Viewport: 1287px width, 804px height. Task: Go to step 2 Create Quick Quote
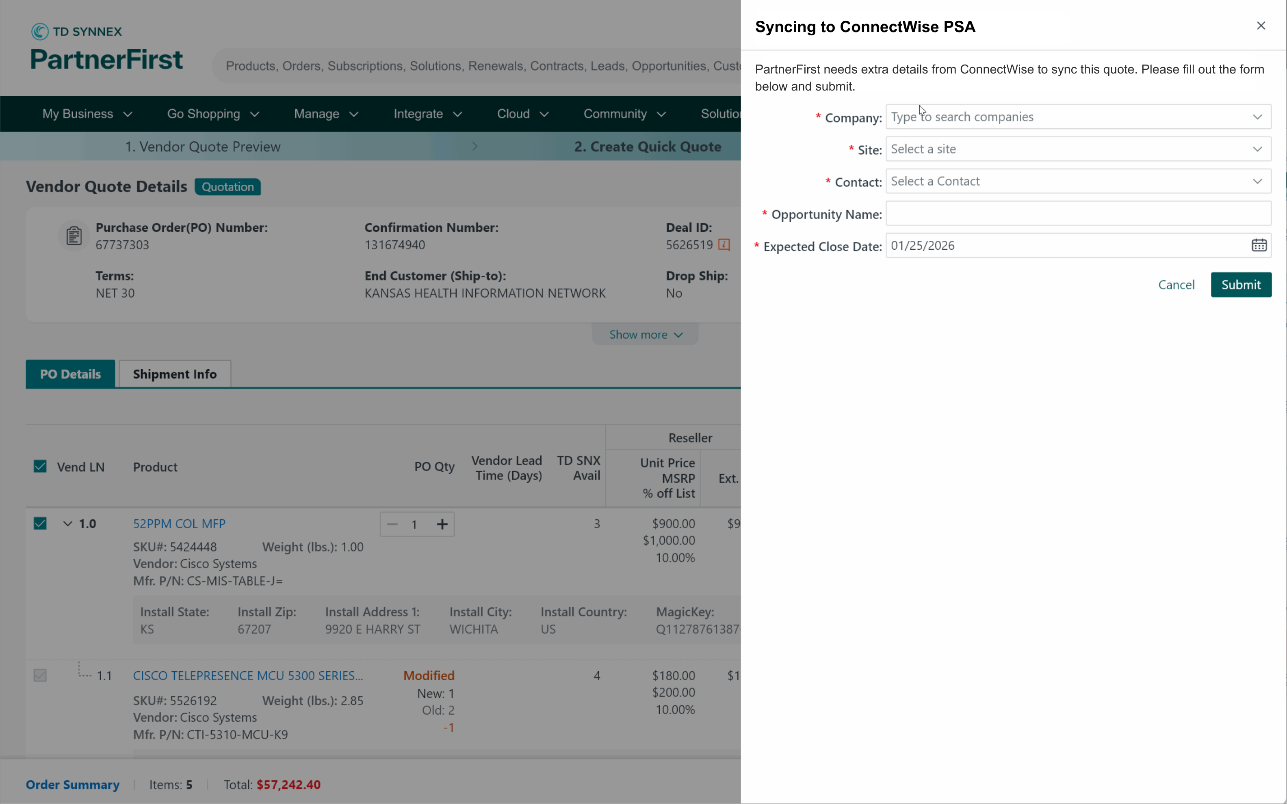(x=647, y=147)
